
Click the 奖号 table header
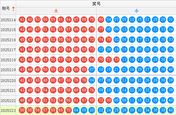96,4
